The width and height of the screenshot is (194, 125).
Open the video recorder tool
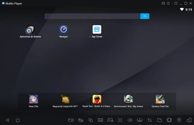[x=71, y=120]
